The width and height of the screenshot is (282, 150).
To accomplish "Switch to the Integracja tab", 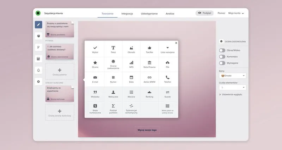I will [x=127, y=14].
